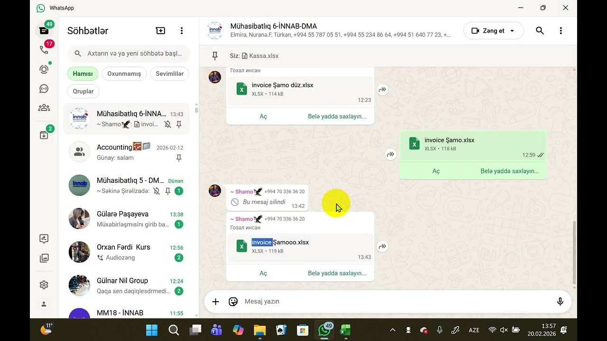Open pinned message Kassa.xlsx bar

pyautogui.click(x=388, y=56)
